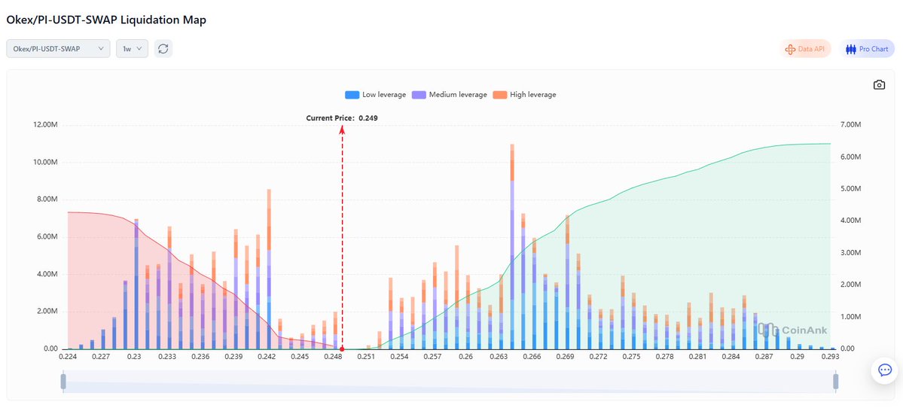This screenshot has height=411, width=903.
Task: Click the bar at 0.269
Action: coord(567,282)
